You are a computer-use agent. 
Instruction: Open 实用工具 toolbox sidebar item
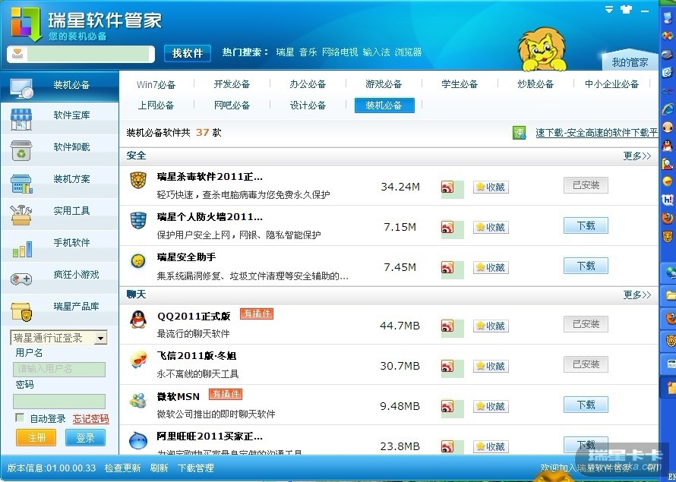click(59, 213)
